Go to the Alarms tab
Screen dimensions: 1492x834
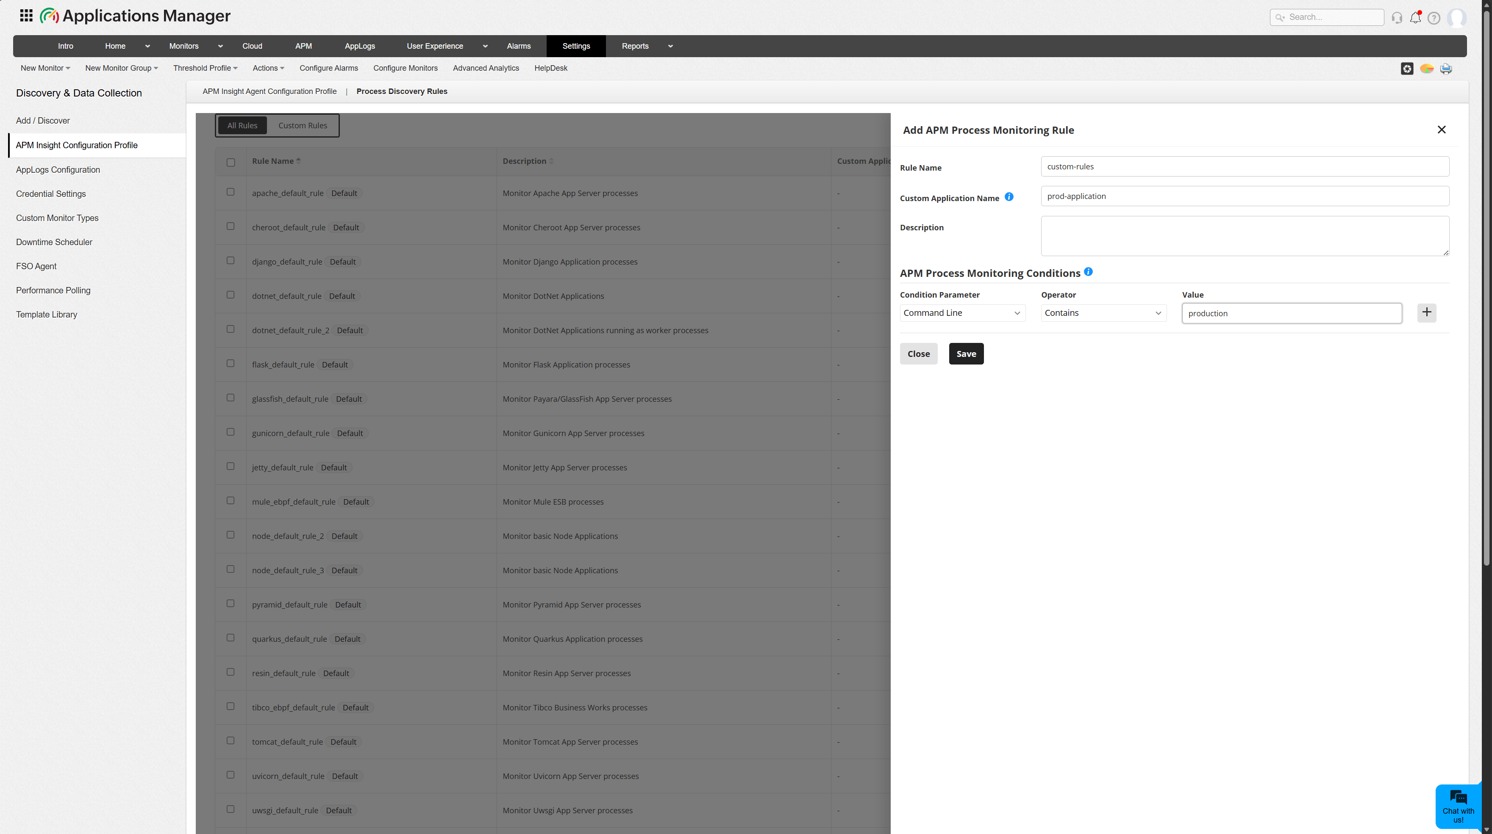click(518, 46)
